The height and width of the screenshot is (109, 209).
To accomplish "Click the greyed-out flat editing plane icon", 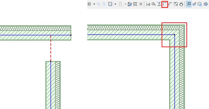I will tap(99, 4).
